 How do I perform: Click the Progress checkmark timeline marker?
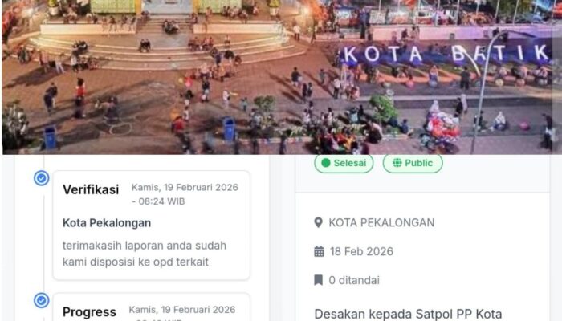click(x=42, y=300)
